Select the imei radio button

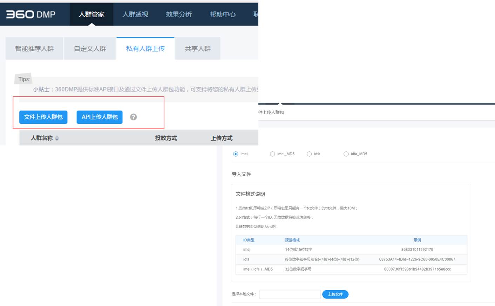coord(236,154)
